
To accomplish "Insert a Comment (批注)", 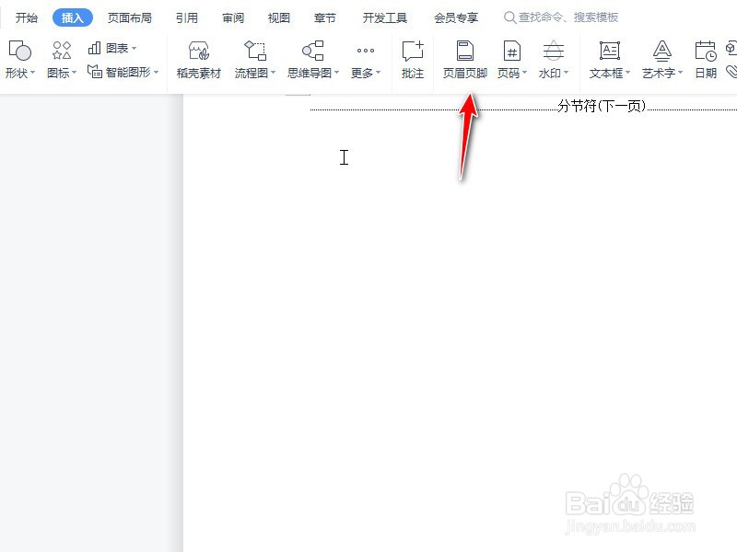I will click(412, 60).
